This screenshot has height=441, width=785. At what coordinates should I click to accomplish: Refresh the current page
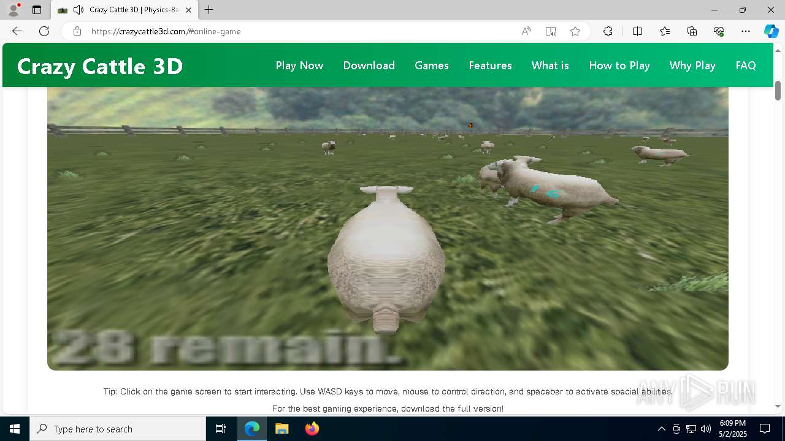tap(44, 31)
